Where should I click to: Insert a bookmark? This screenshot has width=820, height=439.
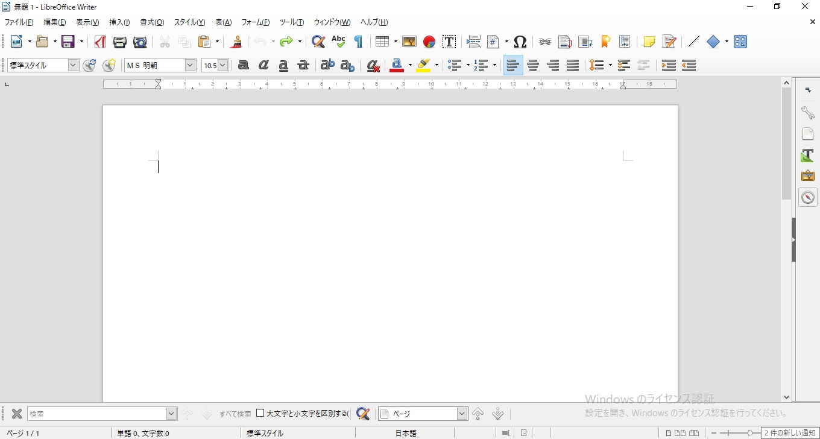[x=605, y=42]
